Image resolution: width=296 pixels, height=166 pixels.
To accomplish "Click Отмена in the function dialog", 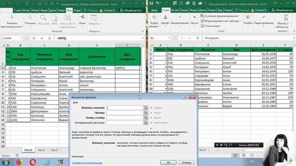I will [x=186, y=162].
